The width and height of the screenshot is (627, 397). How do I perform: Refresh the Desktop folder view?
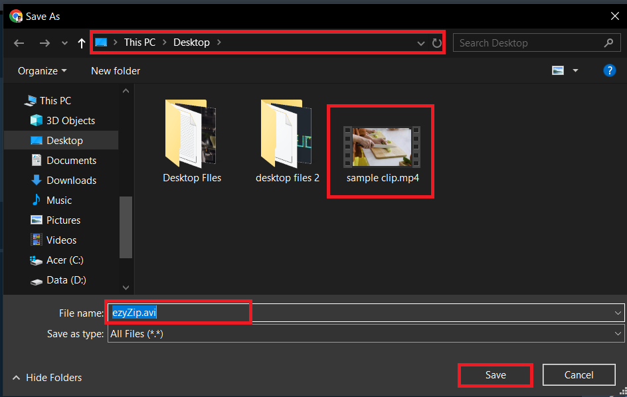pyautogui.click(x=436, y=42)
